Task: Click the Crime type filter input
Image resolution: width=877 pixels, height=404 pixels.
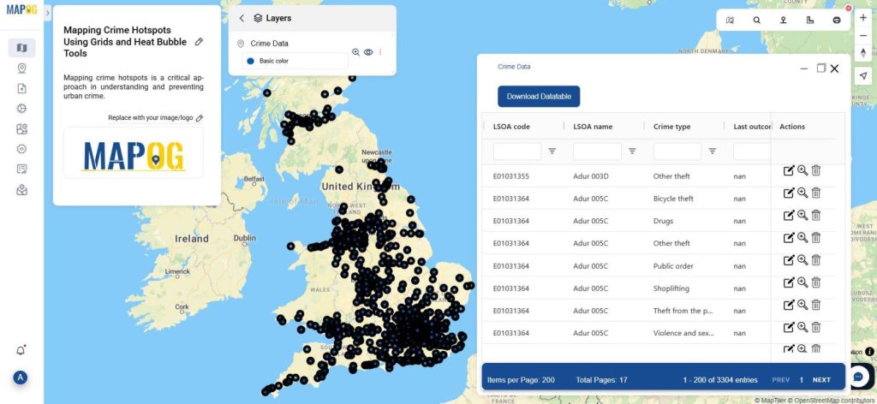Action: coord(677,151)
